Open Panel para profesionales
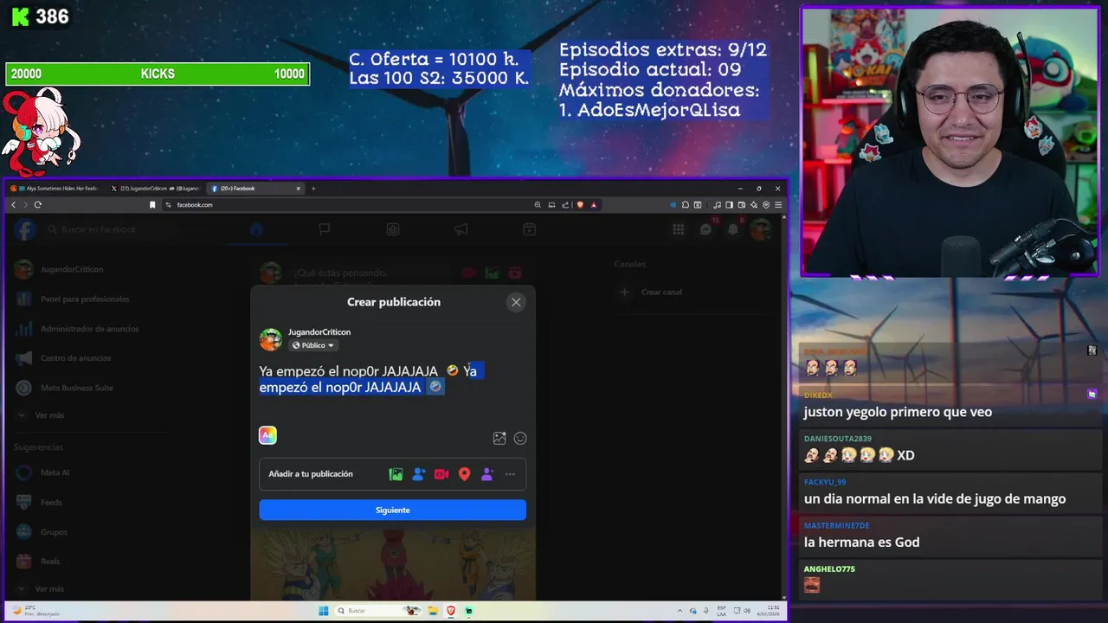The width and height of the screenshot is (1108, 623). 87,299
